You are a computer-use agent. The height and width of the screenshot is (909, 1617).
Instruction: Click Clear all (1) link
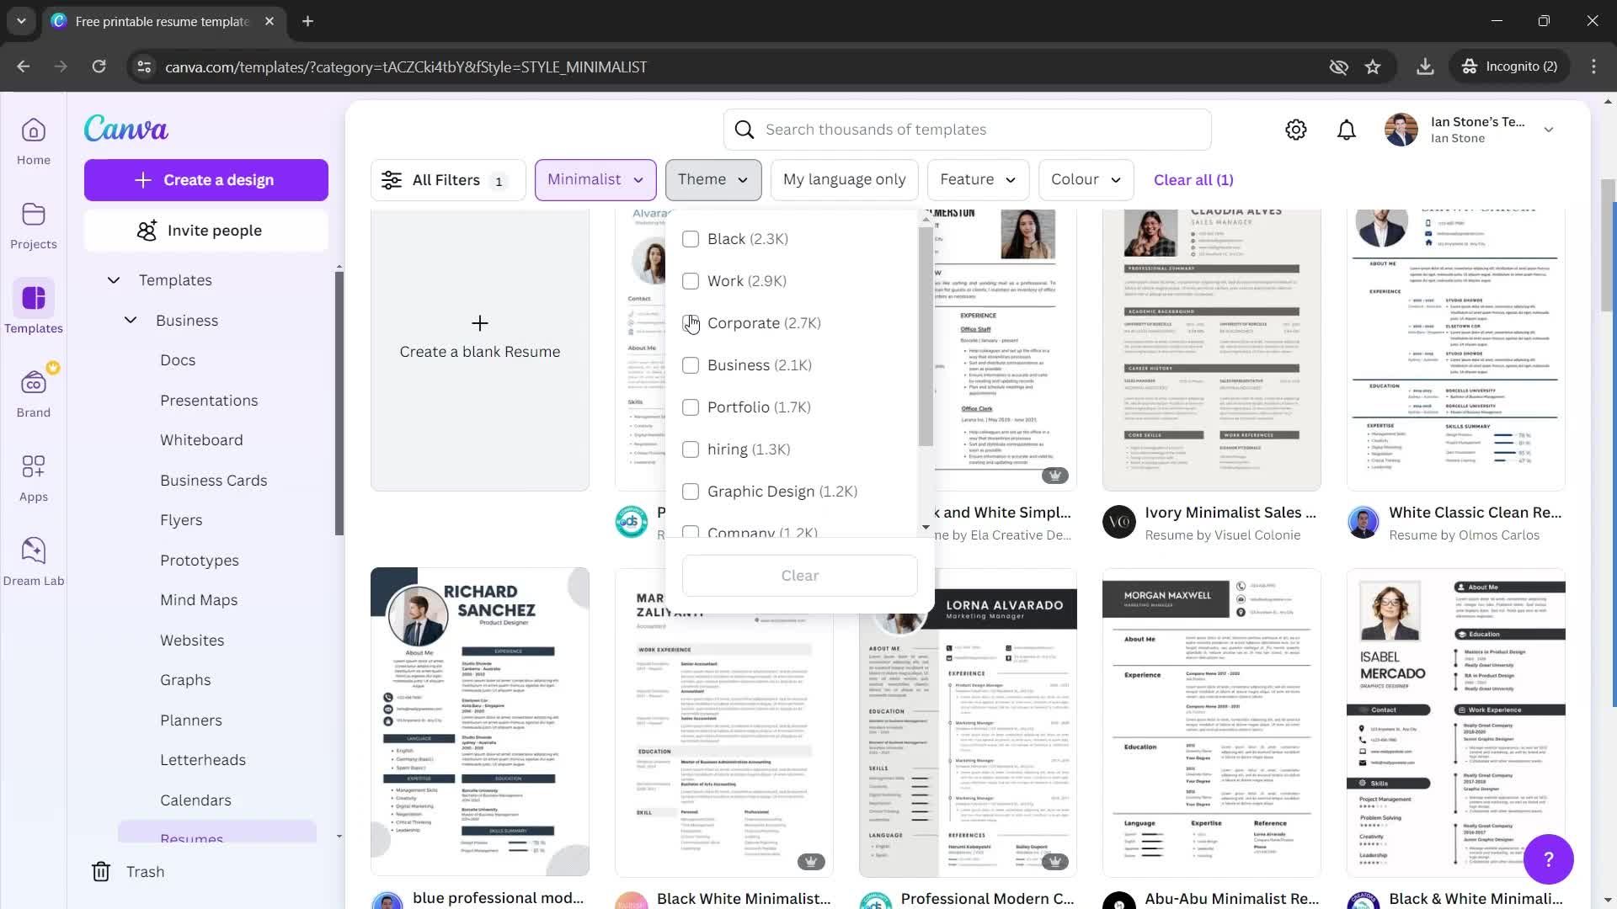tap(1193, 180)
